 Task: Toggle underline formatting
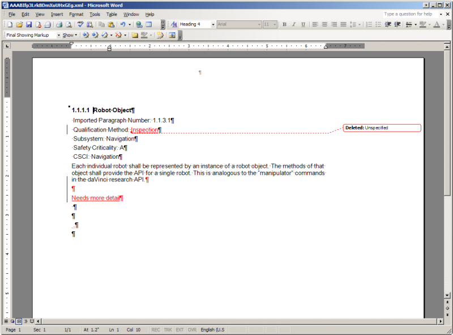pyautogui.click(x=303, y=24)
